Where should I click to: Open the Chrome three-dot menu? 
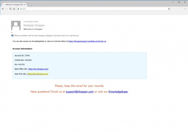pyautogui.click(x=185, y=9)
